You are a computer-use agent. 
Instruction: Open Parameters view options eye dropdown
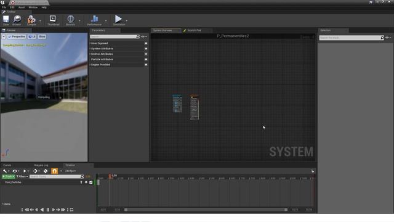click(143, 37)
